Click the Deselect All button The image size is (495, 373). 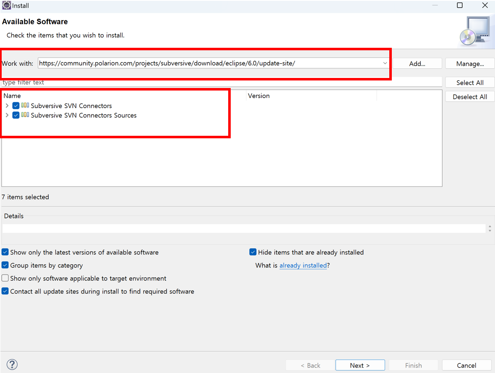point(470,97)
